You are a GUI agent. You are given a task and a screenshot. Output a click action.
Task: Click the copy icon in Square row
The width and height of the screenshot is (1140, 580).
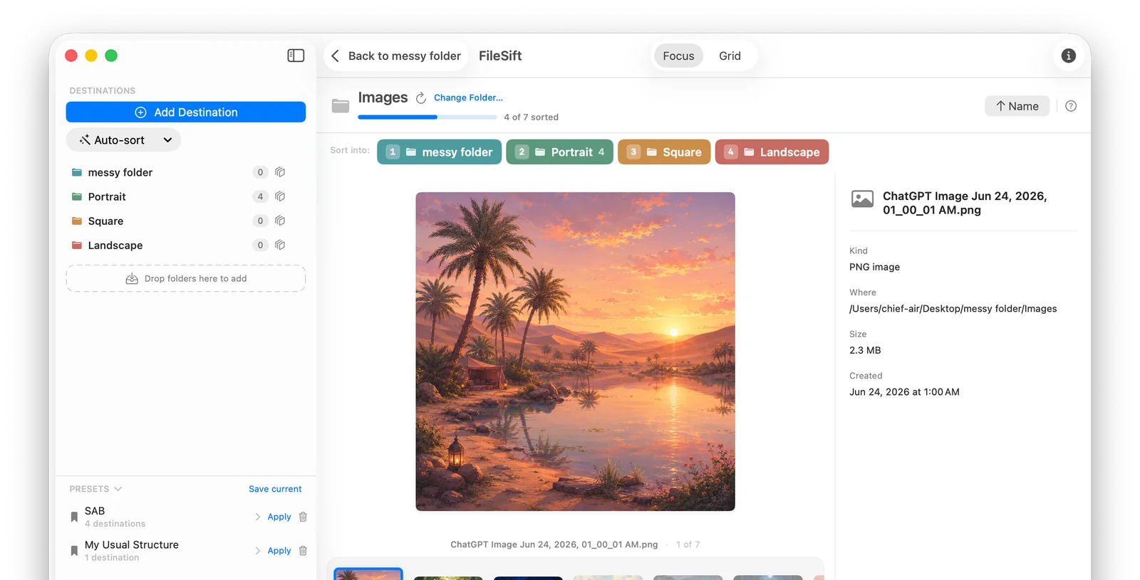click(x=280, y=221)
